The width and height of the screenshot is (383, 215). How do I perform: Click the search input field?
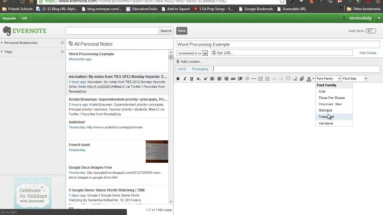(x=112, y=31)
